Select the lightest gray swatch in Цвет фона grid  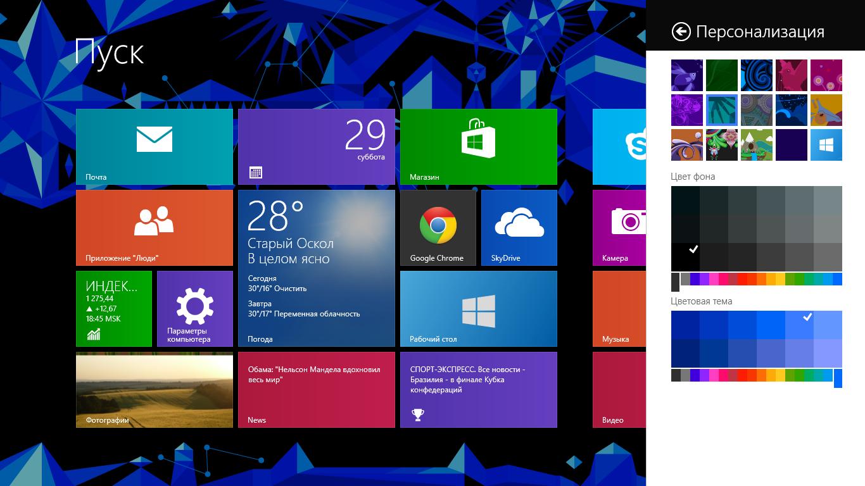click(x=828, y=200)
